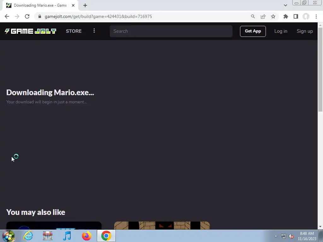Restore down the Chrome window

pos(304,3)
